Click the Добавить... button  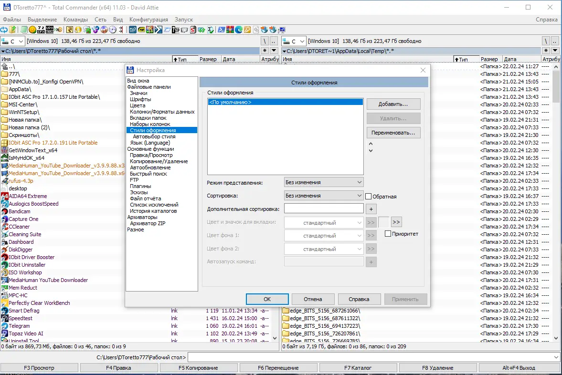coord(393,104)
